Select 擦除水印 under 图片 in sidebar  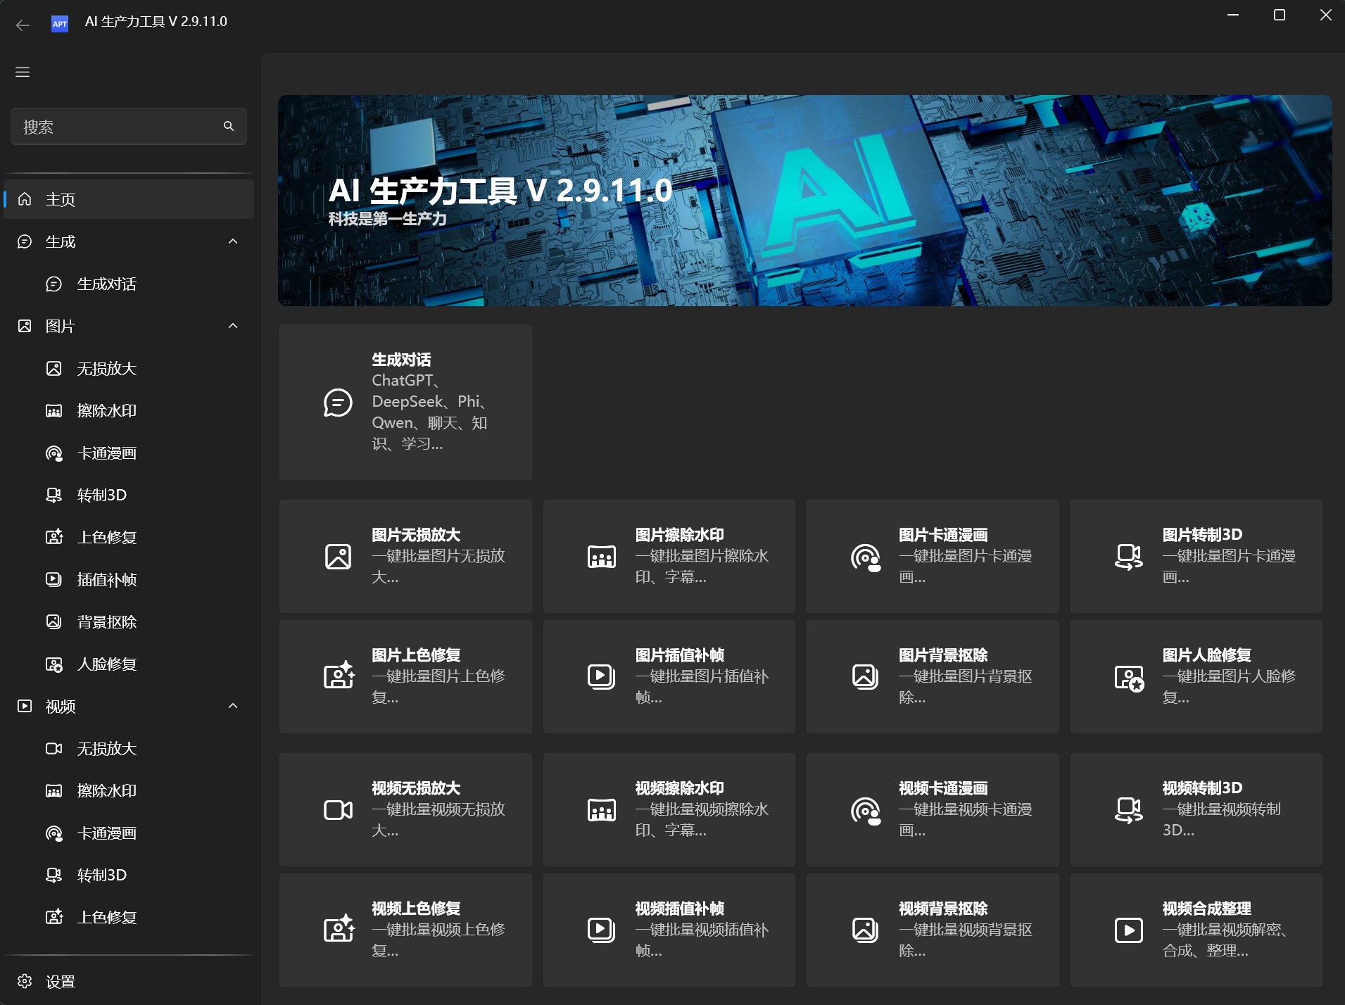coord(129,410)
